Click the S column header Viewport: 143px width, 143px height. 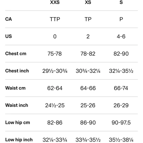pos(121,2)
